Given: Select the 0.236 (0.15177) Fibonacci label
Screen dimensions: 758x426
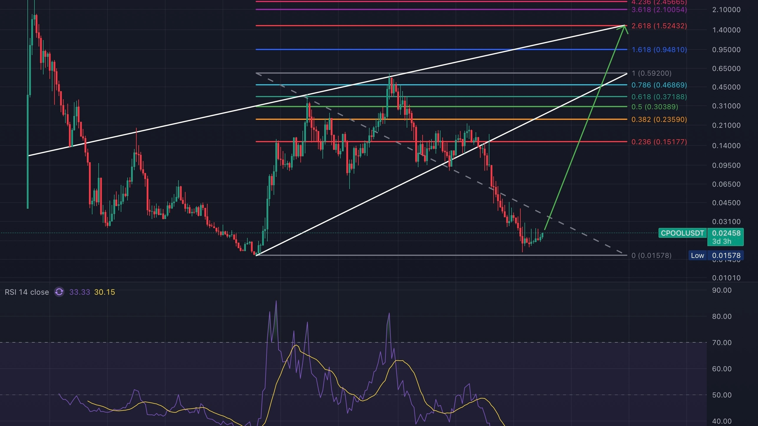Looking at the screenshot, I should 659,142.
